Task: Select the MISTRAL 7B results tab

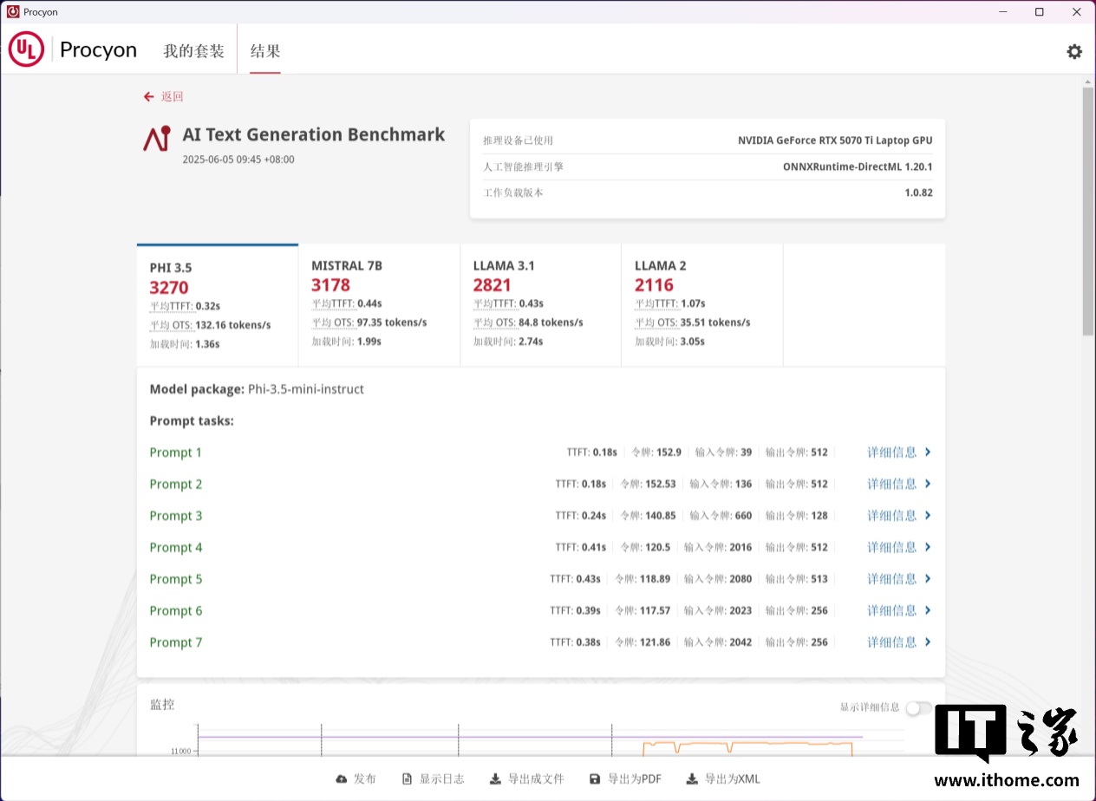Action: [379, 303]
